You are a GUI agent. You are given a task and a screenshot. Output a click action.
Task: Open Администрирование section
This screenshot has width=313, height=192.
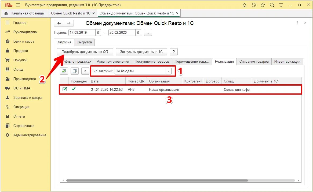pos(30,135)
